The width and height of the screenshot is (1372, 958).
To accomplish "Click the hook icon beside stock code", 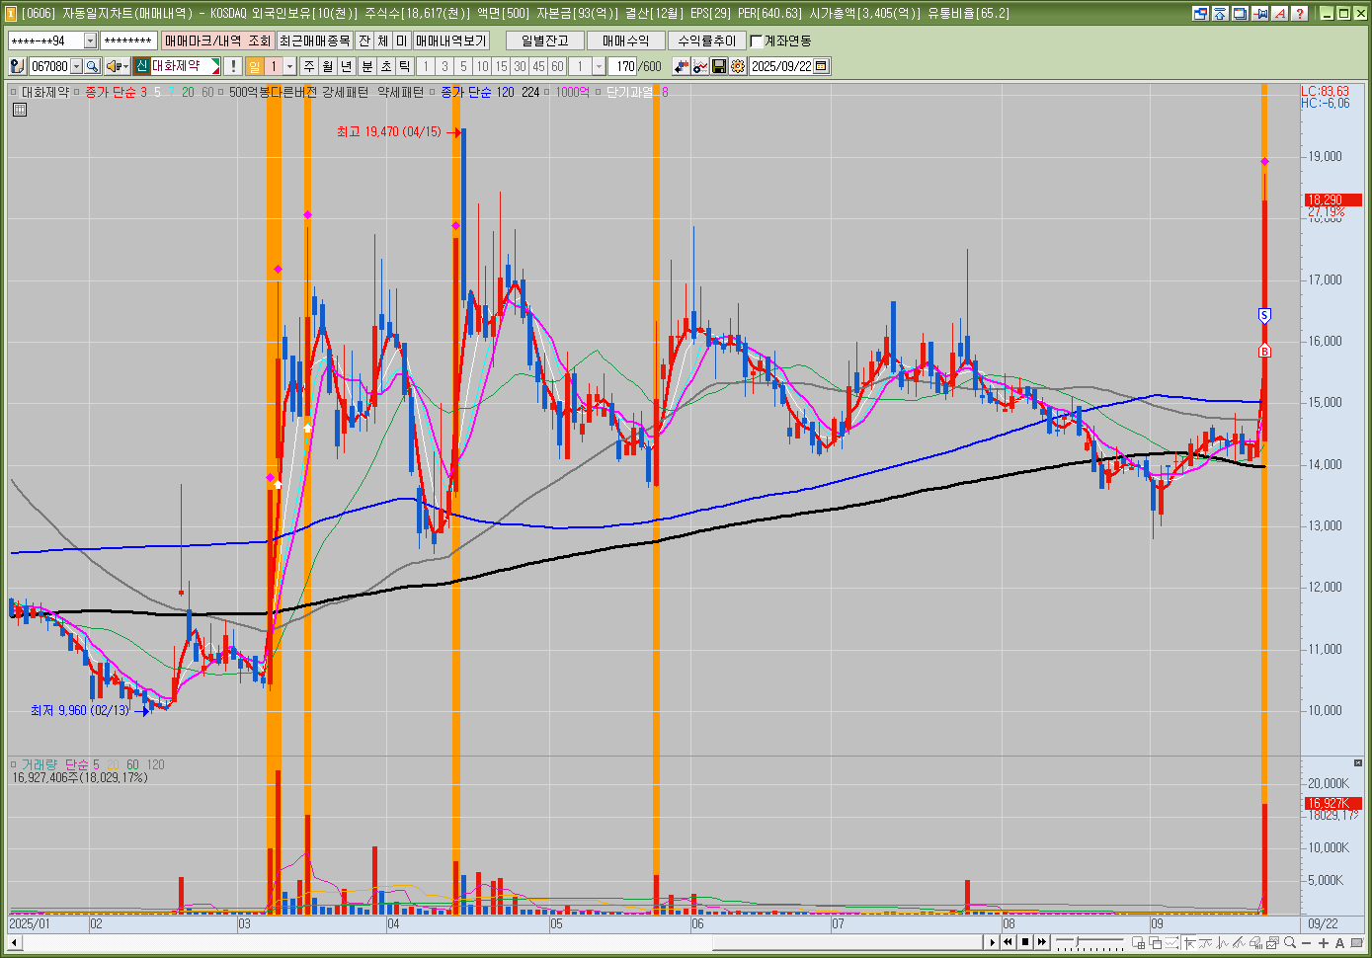I will point(17,66).
